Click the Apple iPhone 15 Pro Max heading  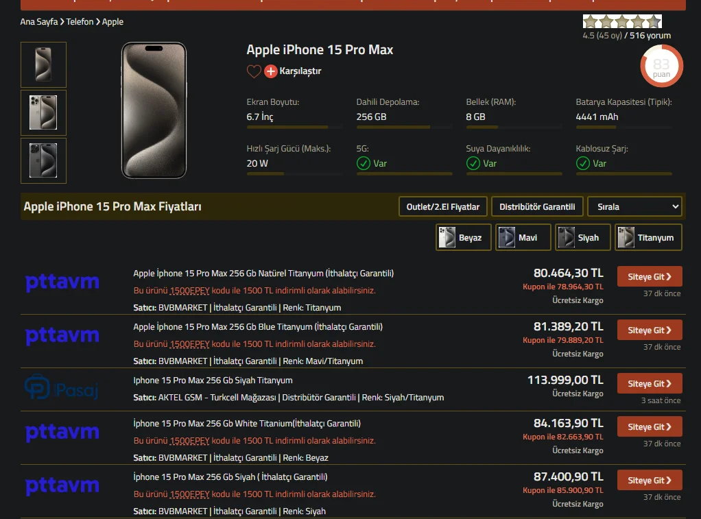320,49
